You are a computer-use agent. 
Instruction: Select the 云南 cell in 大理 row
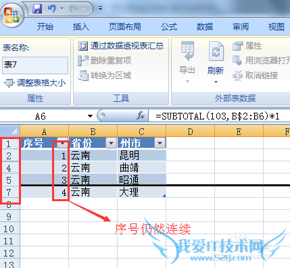click(93, 192)
